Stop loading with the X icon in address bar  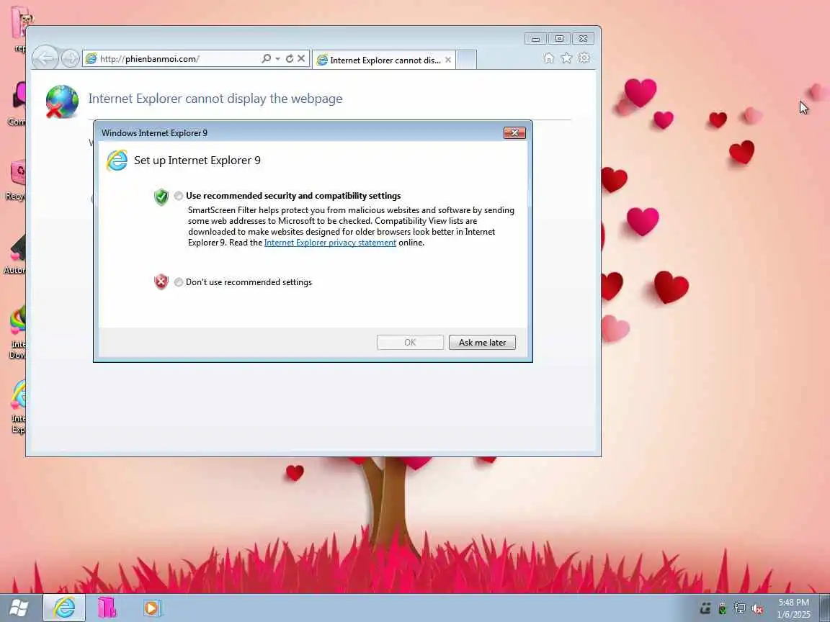[301, 59]
